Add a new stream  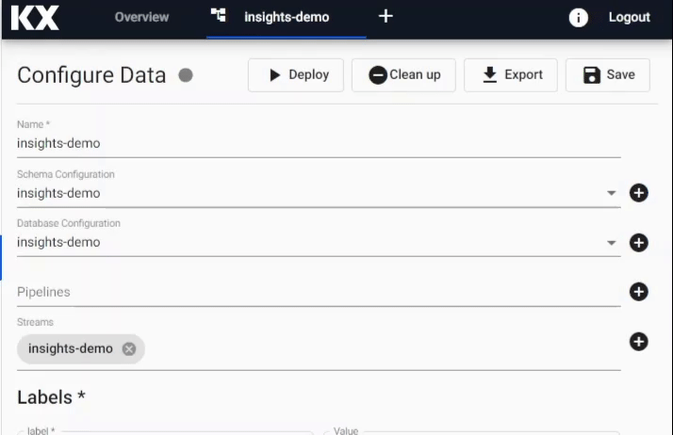(639, 342)
